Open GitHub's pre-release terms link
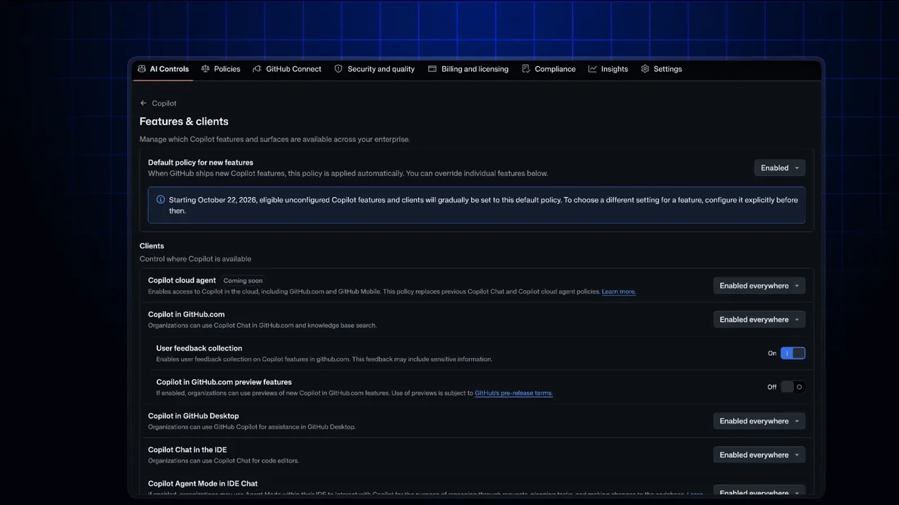Screen dimensions: 899x505 point(514,393)
